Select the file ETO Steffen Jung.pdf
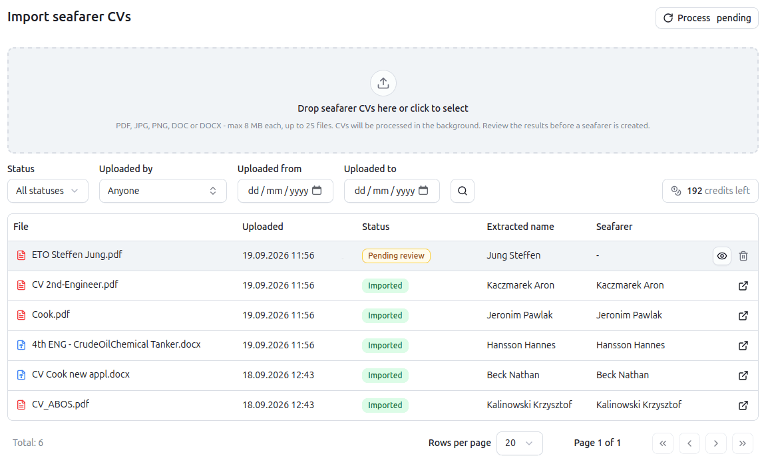 point(77,255)
